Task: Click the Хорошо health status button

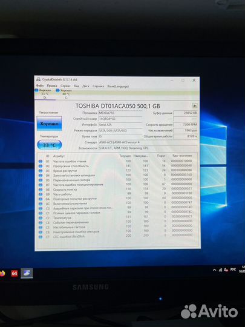Action: [49, 124]
